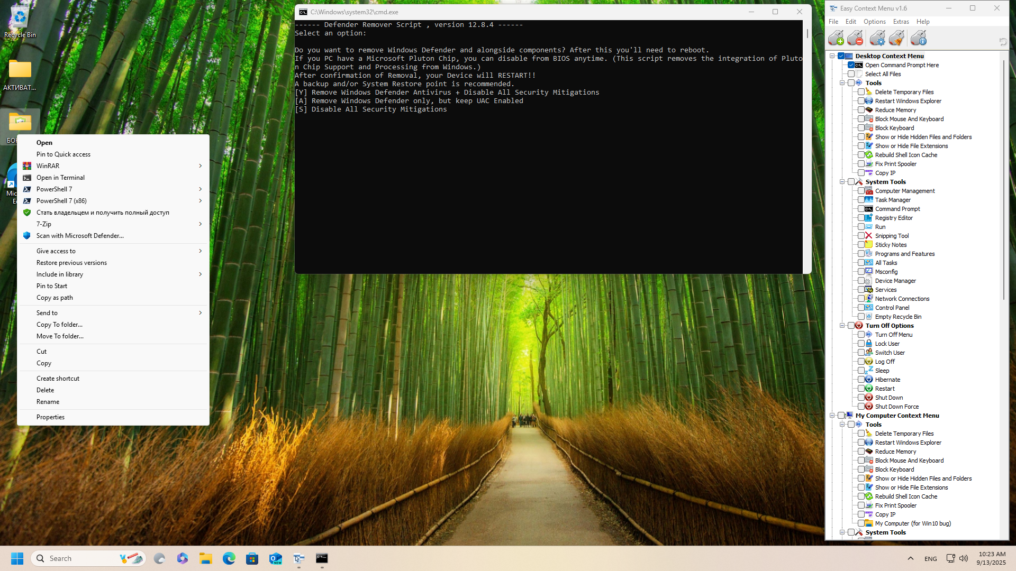This screenshot has width=1016, height=571.
Task: Click the Easy Context Menu taskbar icon
Action: (299, 558)
